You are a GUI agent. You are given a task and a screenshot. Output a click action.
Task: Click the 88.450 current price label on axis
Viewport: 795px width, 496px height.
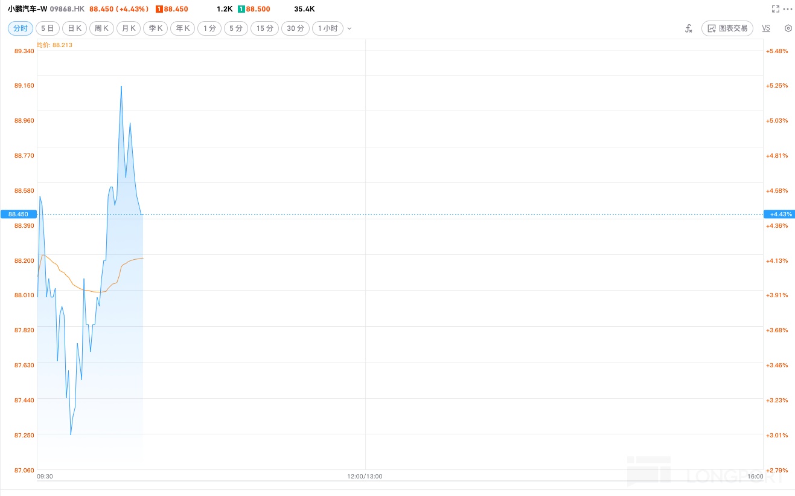[18, 214]
